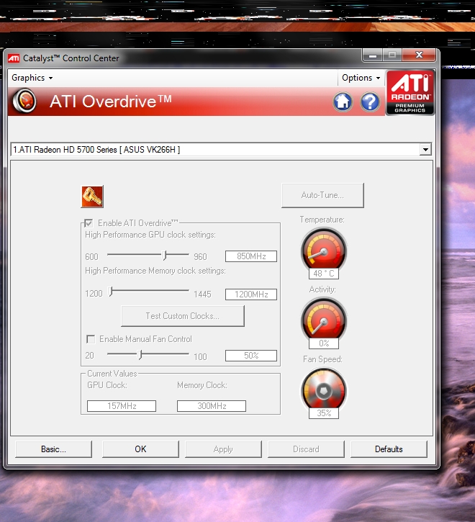
Task: Open the Graphics menu
Action: [32, 78]
